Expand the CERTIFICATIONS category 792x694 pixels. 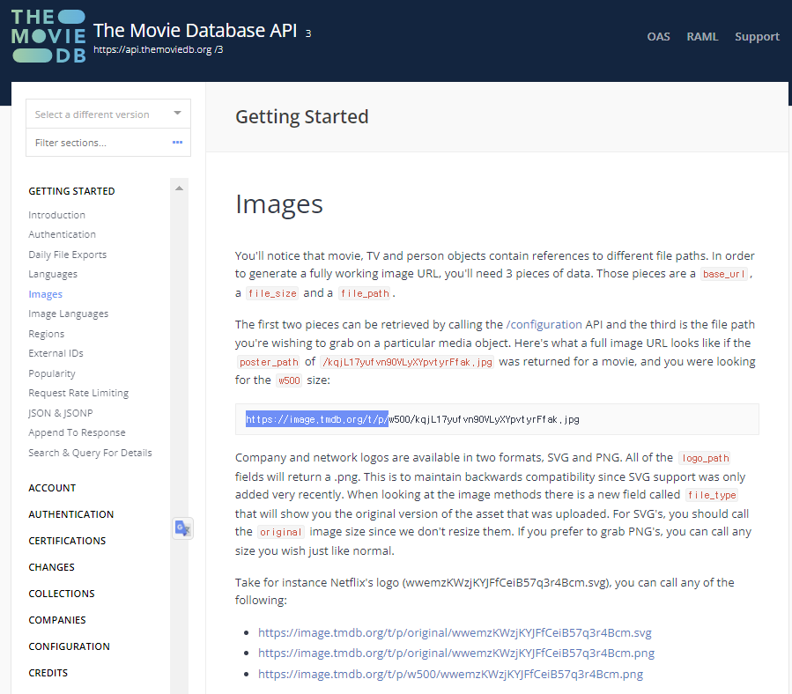coord(67,541)
